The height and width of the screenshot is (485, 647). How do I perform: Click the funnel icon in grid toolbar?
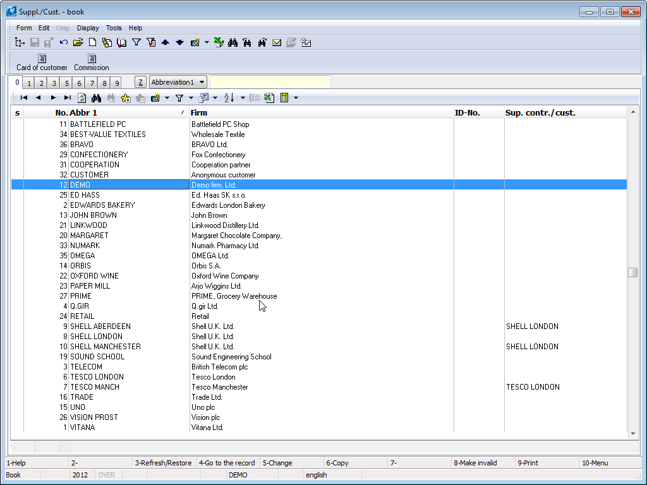pyautogui.click(x=179, y=98)
